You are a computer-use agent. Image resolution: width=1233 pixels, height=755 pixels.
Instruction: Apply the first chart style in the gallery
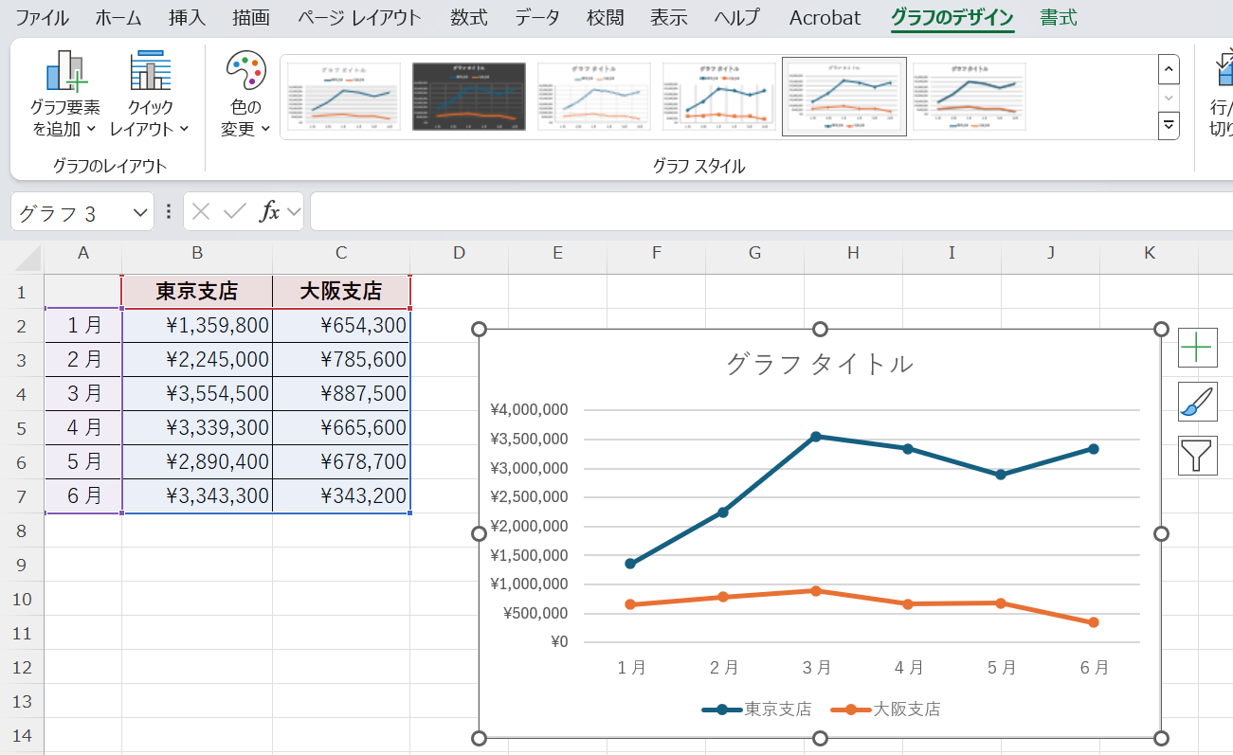coord(343,96)
